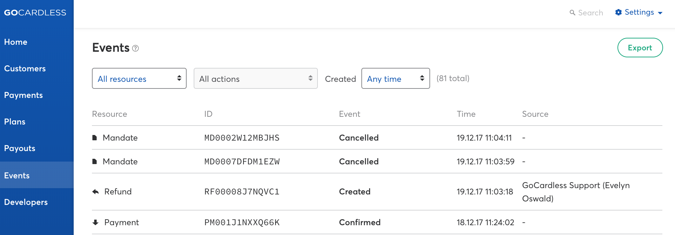Click the document icon for mandate MD0002W12MBJHS
Screen dimensions: 675x235
coord(94,138)
